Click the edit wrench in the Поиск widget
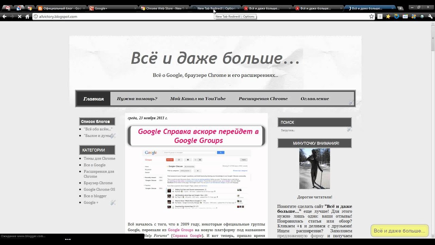Screen dimensions: 435x245 (349, 129)
